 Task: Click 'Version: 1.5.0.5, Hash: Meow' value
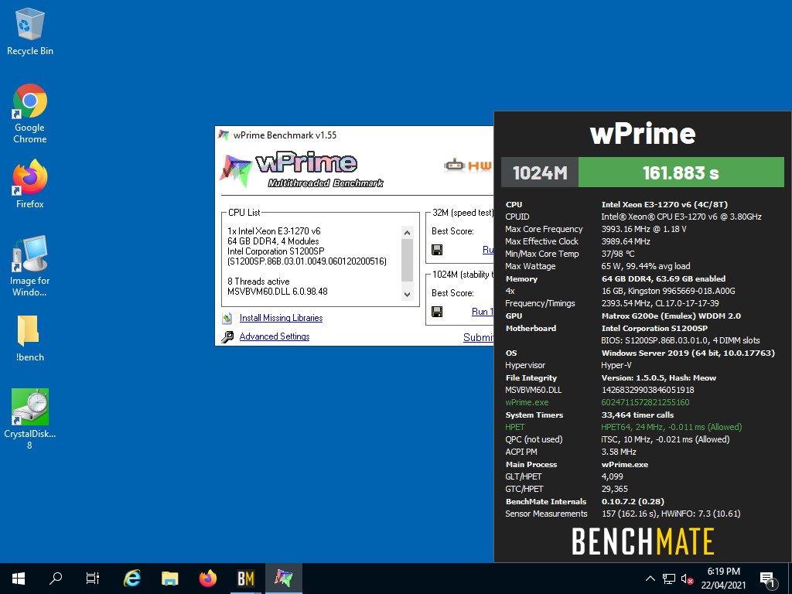tap(659, 377)
